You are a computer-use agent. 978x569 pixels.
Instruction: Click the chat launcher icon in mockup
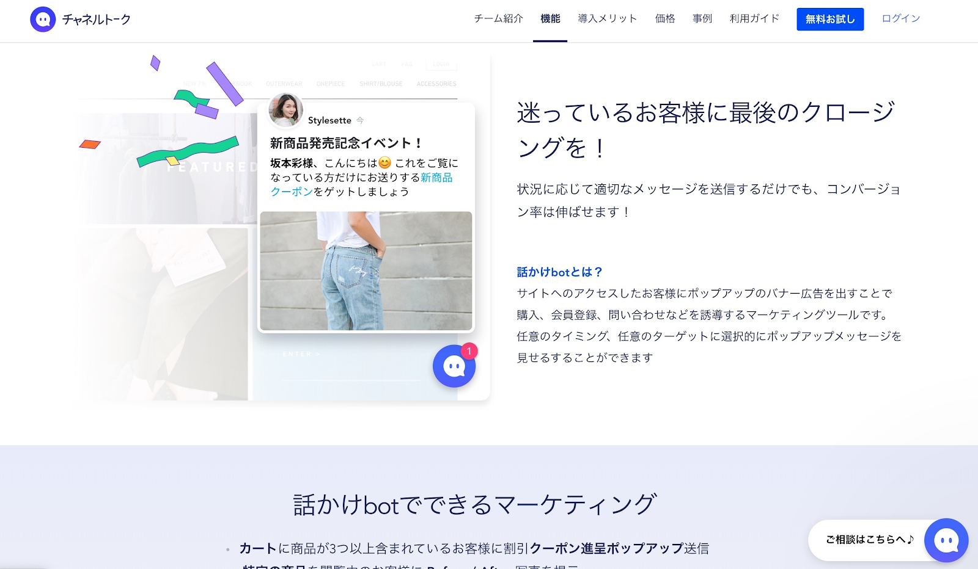454,366
